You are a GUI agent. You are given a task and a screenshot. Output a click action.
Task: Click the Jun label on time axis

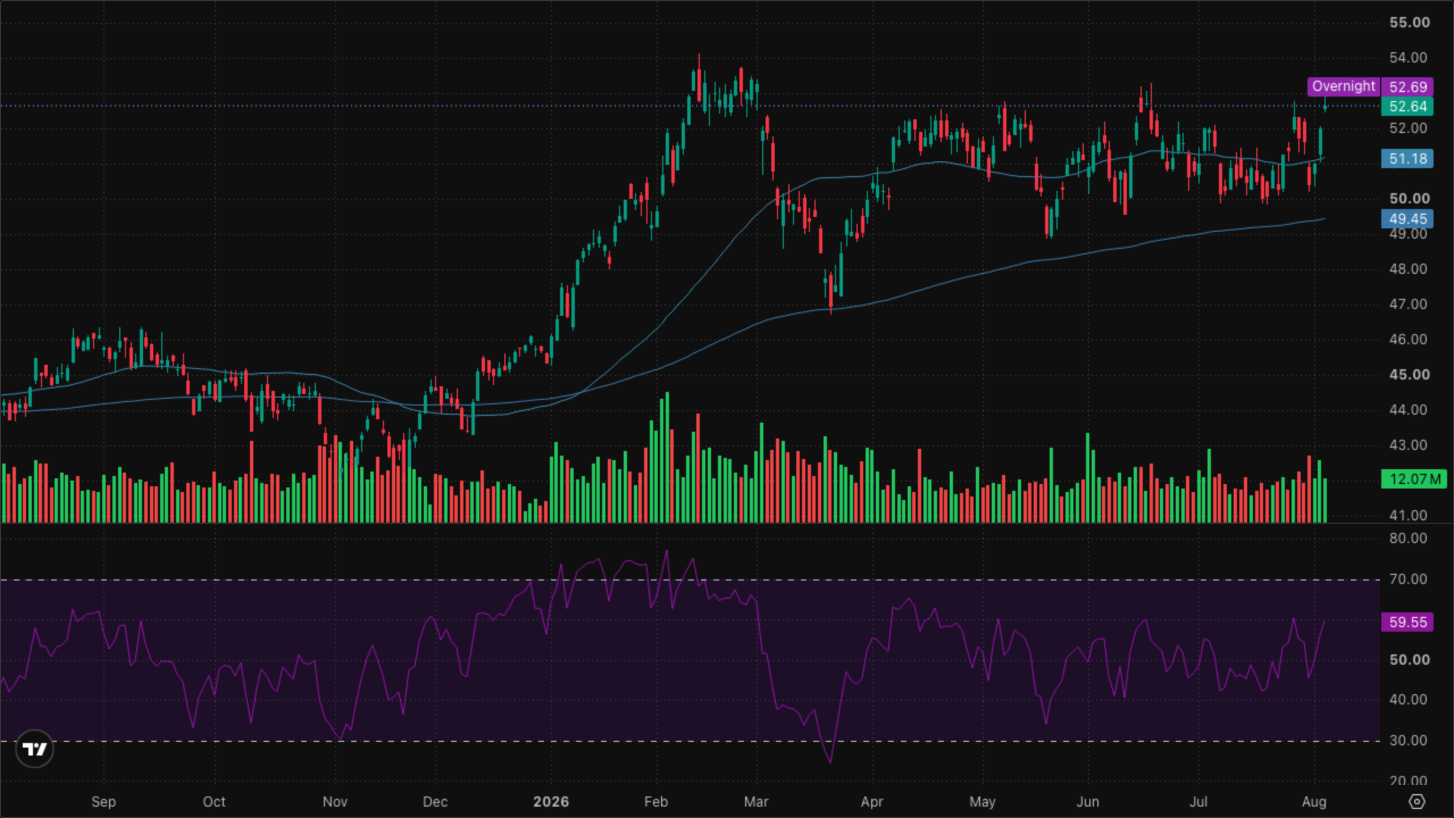pyautogui.click(x=1088, y=802)
